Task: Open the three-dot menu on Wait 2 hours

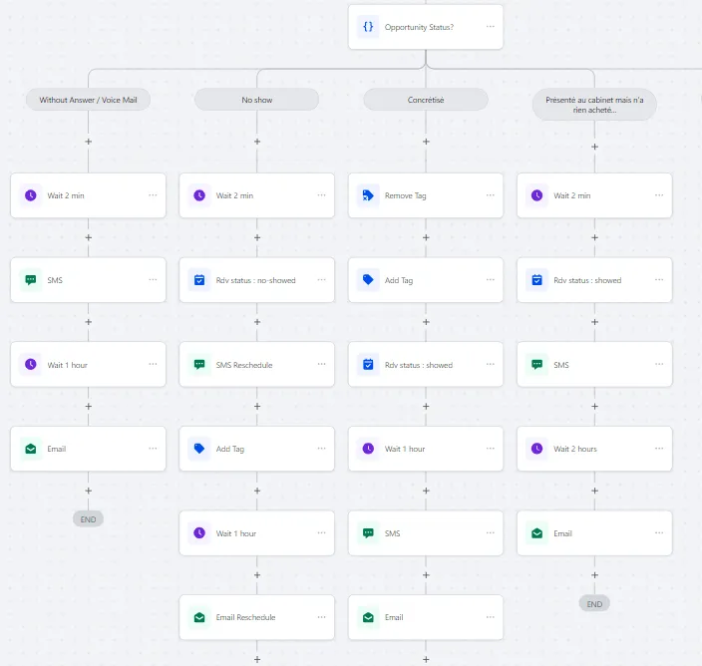Action: (x=659, y=449)
